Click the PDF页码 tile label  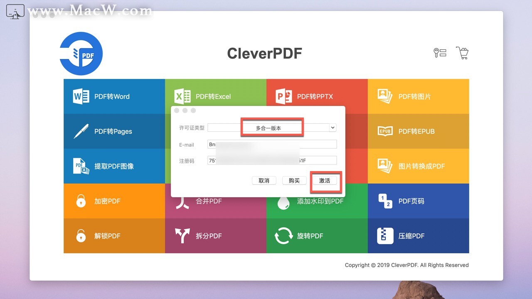411,201
